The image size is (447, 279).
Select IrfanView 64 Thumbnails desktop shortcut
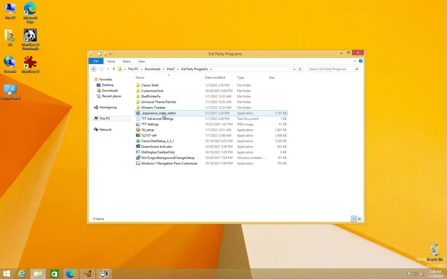point(30,39)
